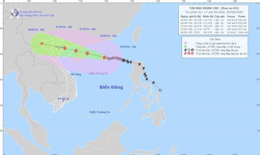Click the green storm-path legend swatch

(185, 47)
